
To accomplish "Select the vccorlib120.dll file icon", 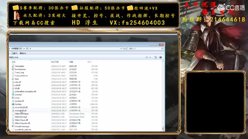I will coord(13,107).
